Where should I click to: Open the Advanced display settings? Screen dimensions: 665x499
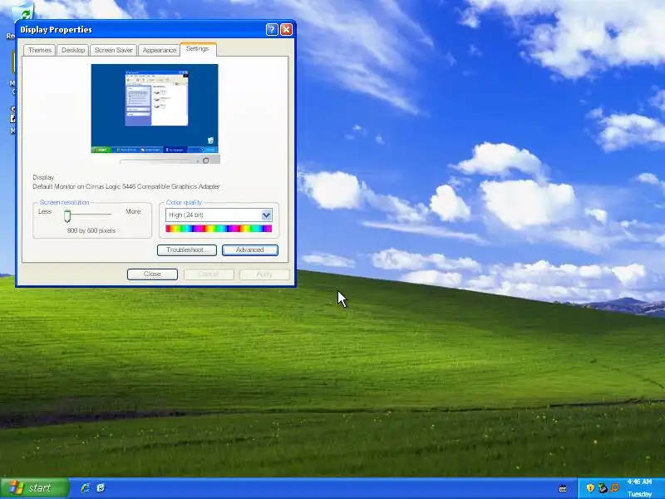[250, 250]
